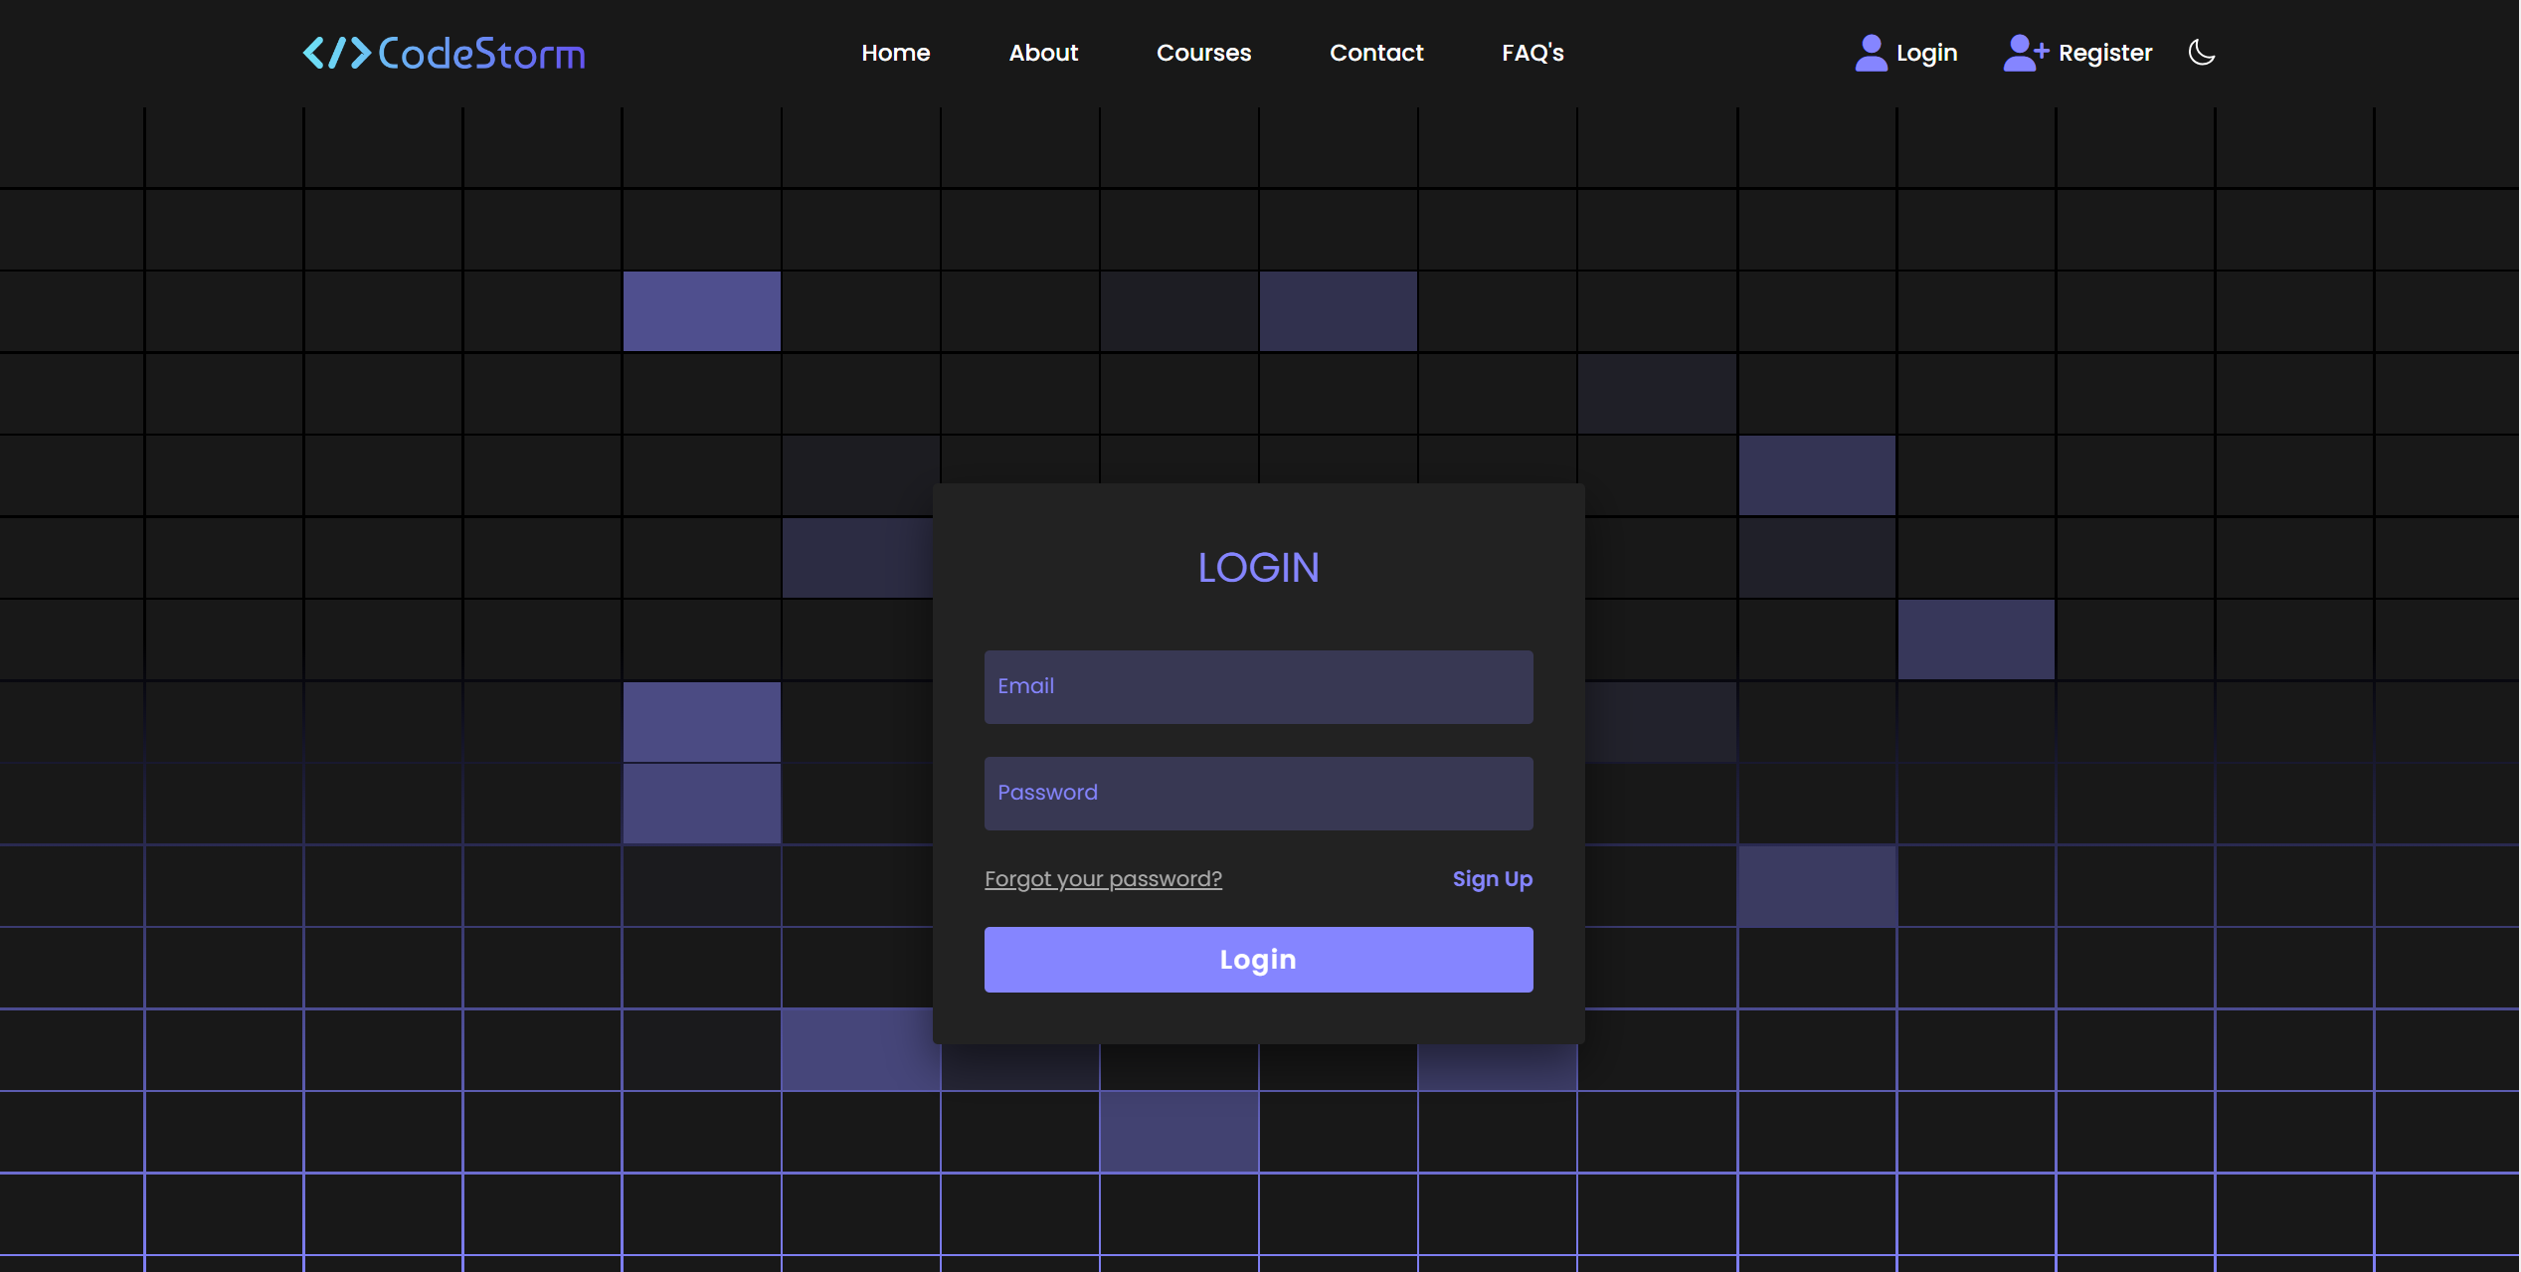Submit with the purple Login button

click(x=1258, y=959)
